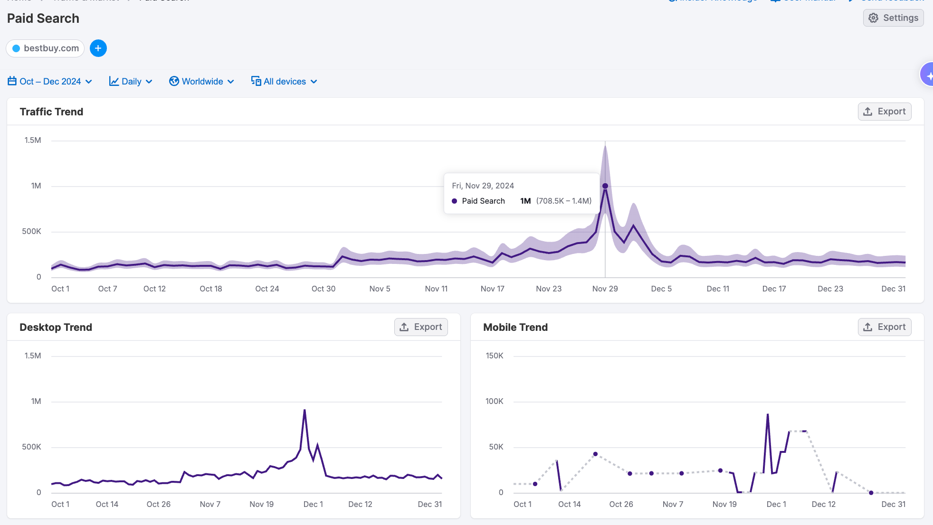This screenshot has width=933, height=525.
Task: Click the blue color dot next to bestbuy.com
Action: 16,48
